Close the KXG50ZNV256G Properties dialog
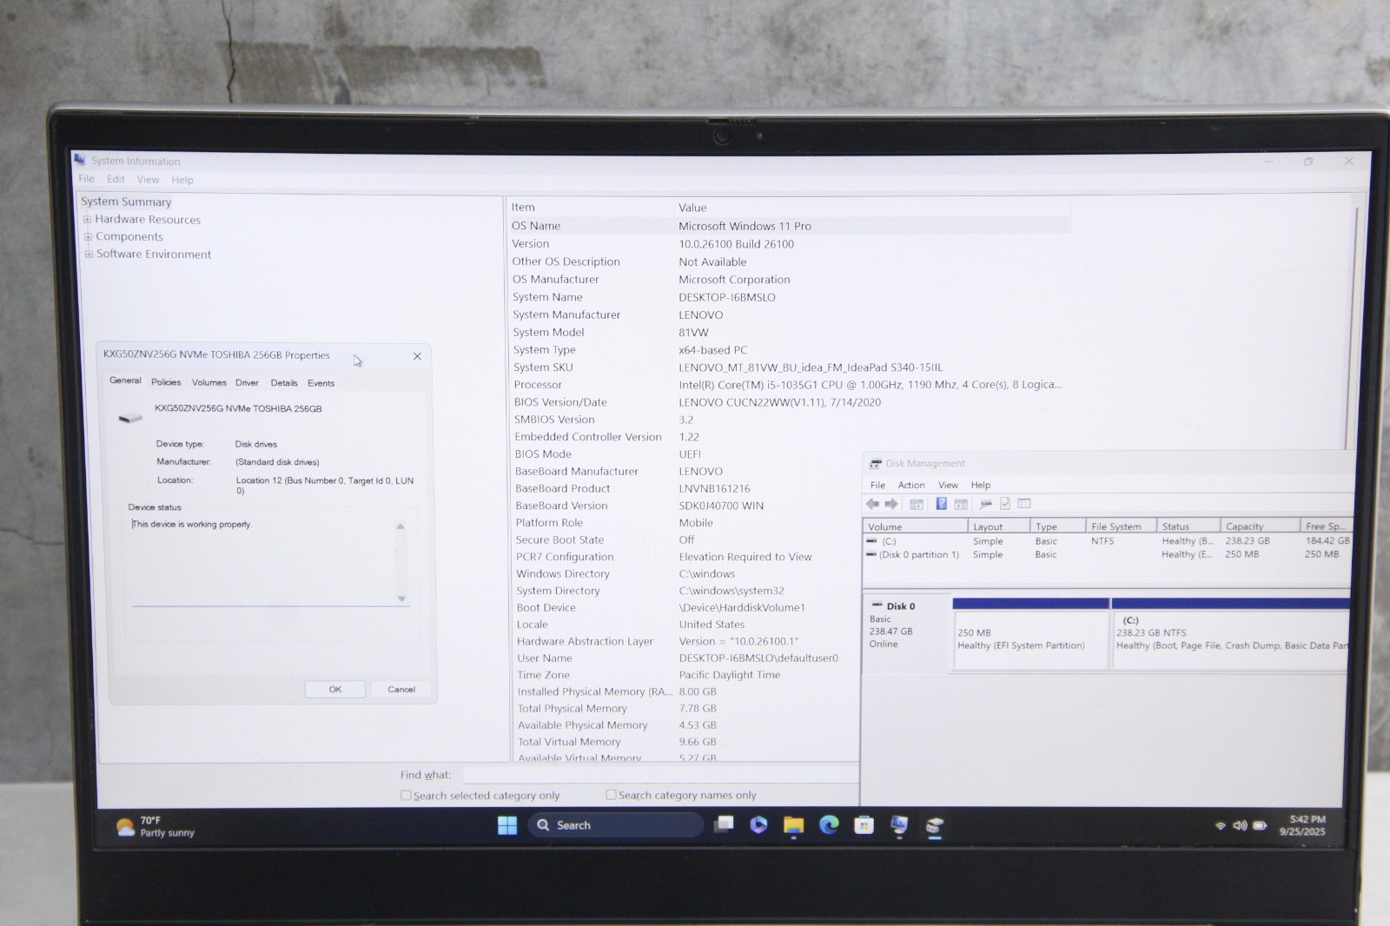This screenshot has width=1390, height=926. [417, 356]
